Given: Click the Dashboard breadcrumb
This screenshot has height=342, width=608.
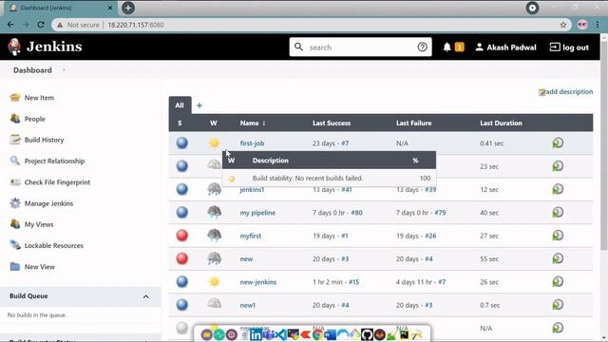Looking at the screenshot, I should click(32, 70).
